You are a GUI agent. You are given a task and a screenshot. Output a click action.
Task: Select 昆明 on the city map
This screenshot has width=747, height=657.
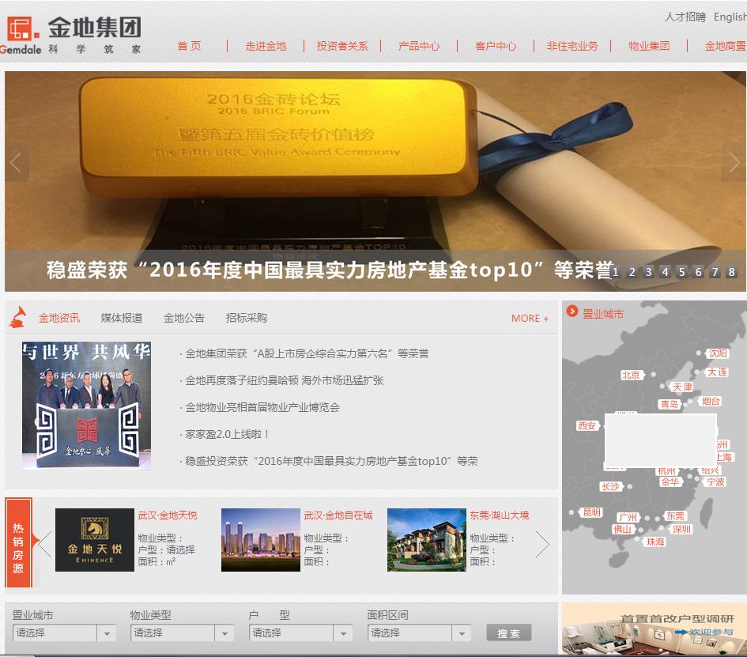(592, 512)
